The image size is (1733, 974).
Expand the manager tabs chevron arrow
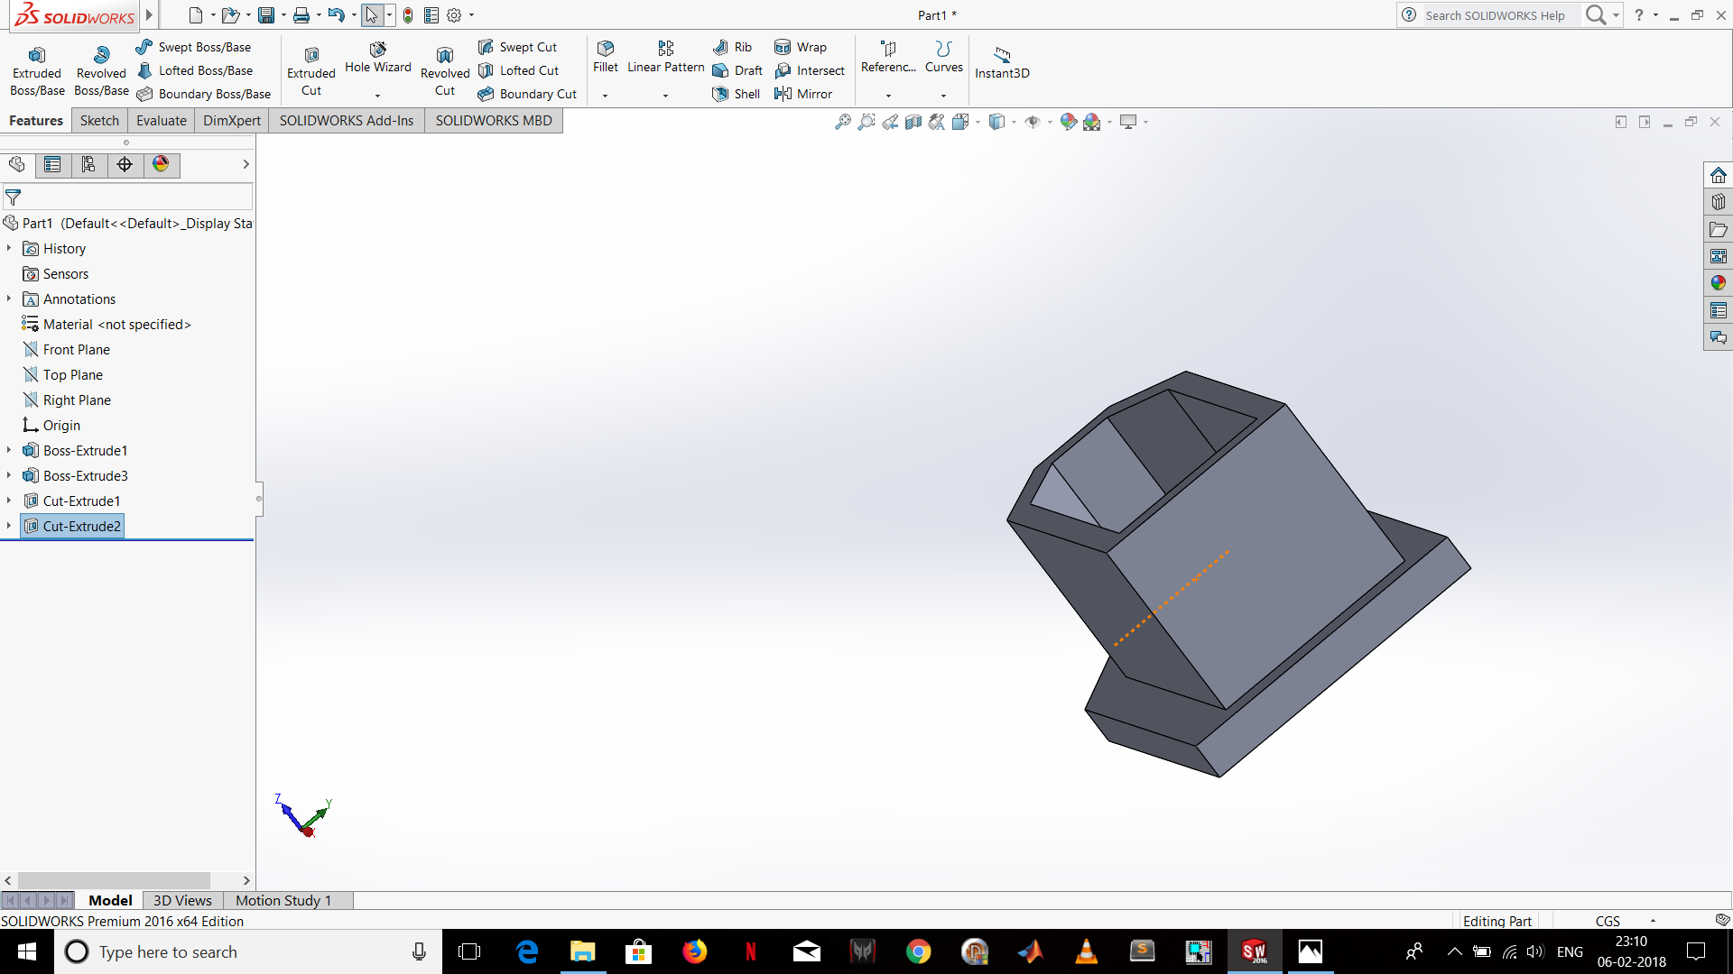(246, 164)
